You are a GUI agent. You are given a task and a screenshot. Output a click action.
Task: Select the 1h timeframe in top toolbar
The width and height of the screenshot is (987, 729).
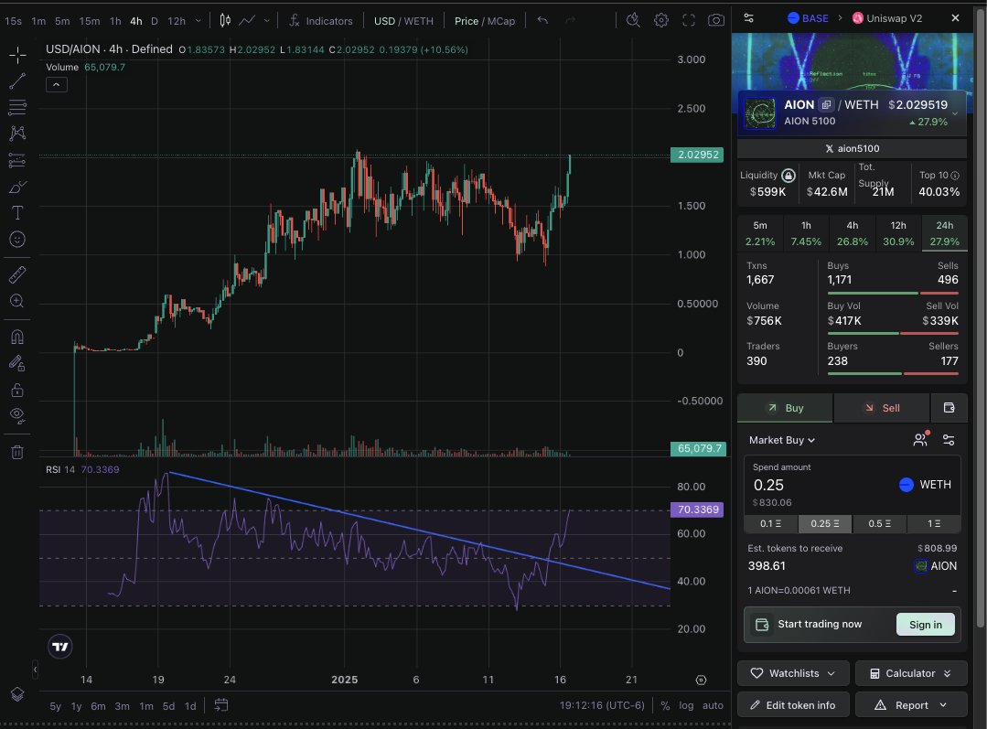pos(115,21)
